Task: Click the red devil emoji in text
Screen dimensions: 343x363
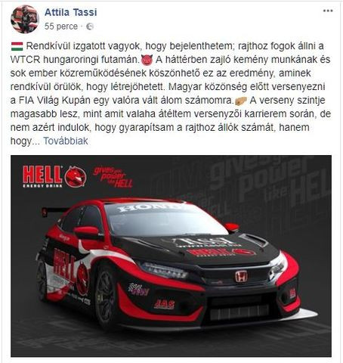Action: pos(147,60)
